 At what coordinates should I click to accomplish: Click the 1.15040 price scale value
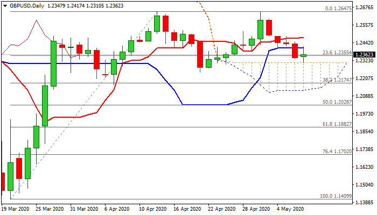(x=365, y=185)
